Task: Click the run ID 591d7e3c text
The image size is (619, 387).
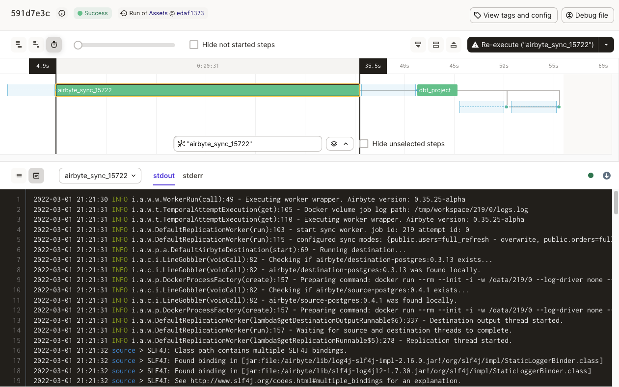Action: point(30,13)
